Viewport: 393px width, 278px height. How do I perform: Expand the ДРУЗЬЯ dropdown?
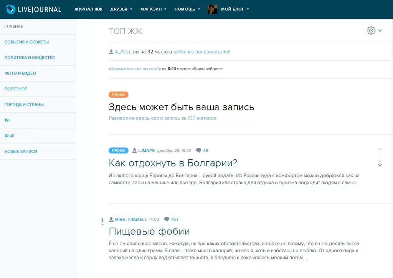[x=121, y=9]
